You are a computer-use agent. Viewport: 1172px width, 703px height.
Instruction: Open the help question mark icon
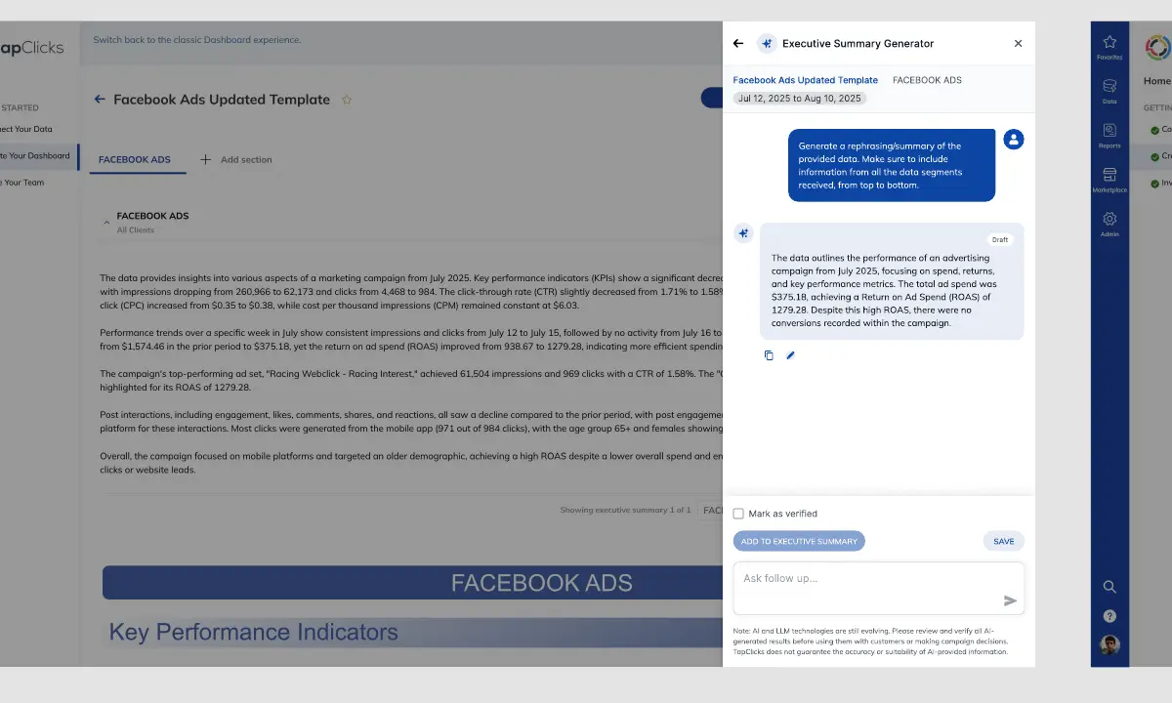point(1109,616)
